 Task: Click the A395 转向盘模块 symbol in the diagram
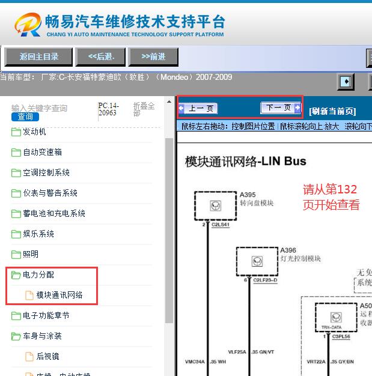tap(216, 206)
